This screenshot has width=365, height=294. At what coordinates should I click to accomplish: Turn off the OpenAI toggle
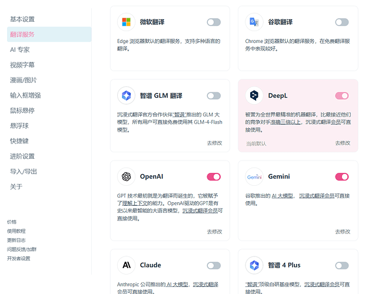pyautogui.click(x=214, y=177)
